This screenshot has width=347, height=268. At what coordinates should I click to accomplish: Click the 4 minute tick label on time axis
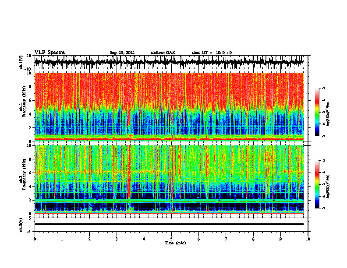pos(144,239)
